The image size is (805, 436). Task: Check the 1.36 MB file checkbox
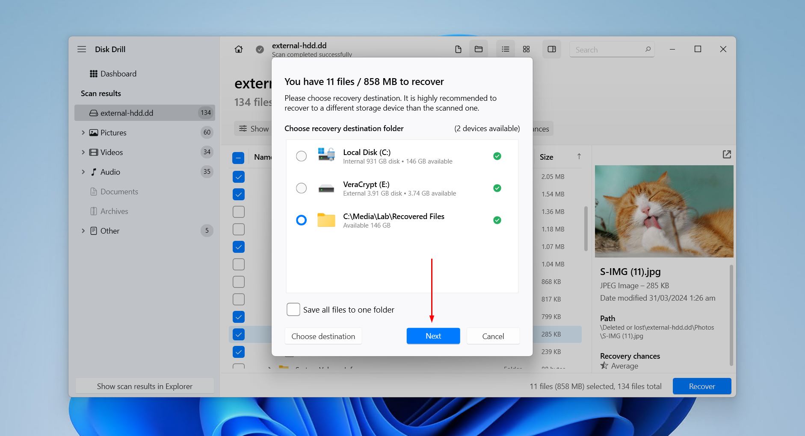[x=238, y=212]
